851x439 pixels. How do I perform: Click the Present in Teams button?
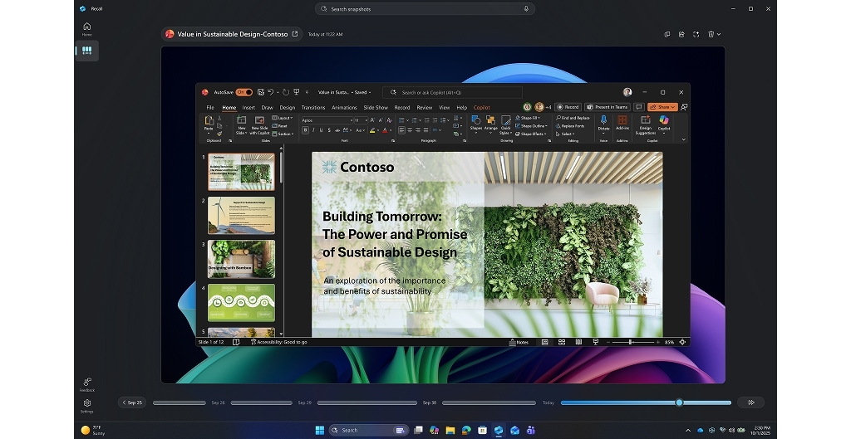(608, 107)
